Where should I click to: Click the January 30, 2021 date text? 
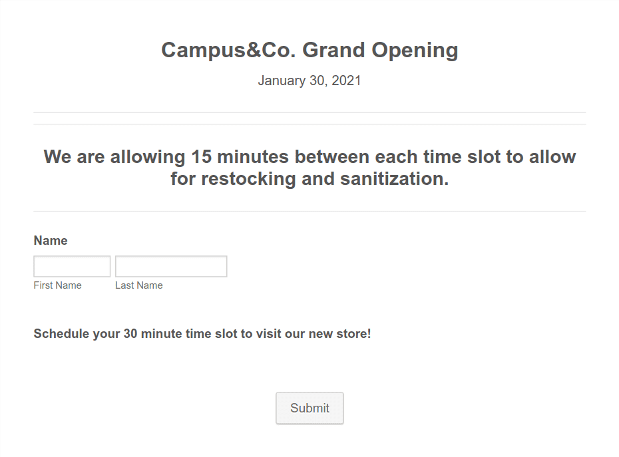(309, 80)
